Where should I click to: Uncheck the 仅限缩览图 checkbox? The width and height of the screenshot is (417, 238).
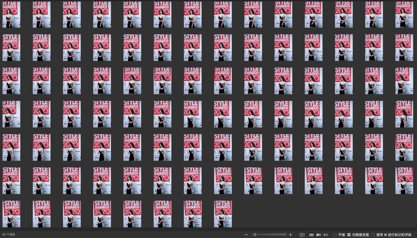(349, 235)
